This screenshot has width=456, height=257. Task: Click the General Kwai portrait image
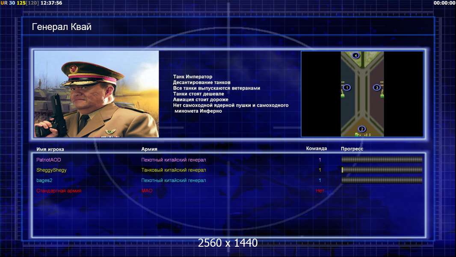coord(97,94)
